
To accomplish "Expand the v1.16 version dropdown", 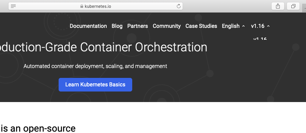I will [x=260, y=26].
